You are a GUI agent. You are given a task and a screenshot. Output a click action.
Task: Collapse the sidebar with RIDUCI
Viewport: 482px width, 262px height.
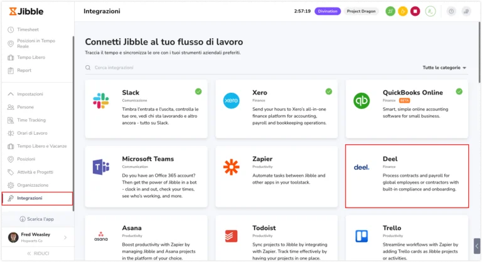pyautogui.click(x=38, y=253)
